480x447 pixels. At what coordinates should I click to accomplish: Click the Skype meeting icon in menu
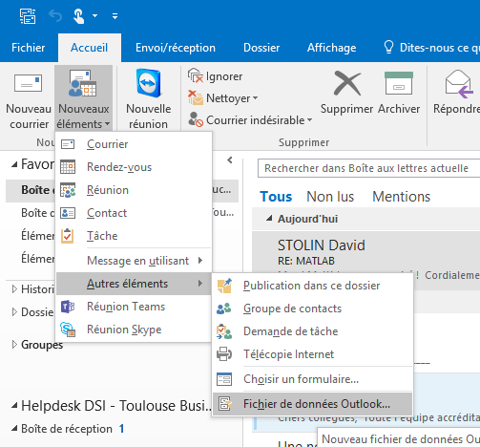68,330
